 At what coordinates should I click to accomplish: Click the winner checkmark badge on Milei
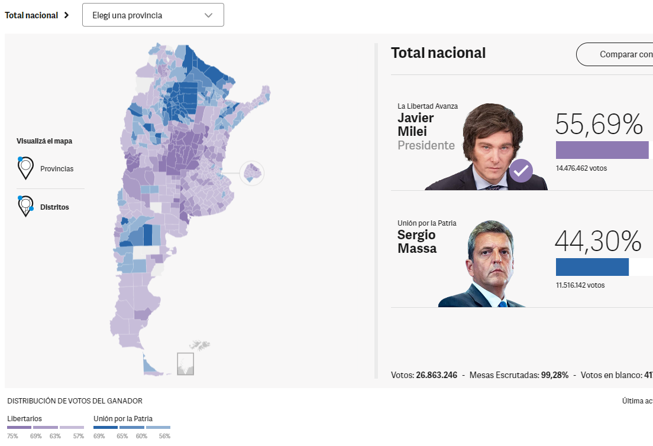click(521, 171)
